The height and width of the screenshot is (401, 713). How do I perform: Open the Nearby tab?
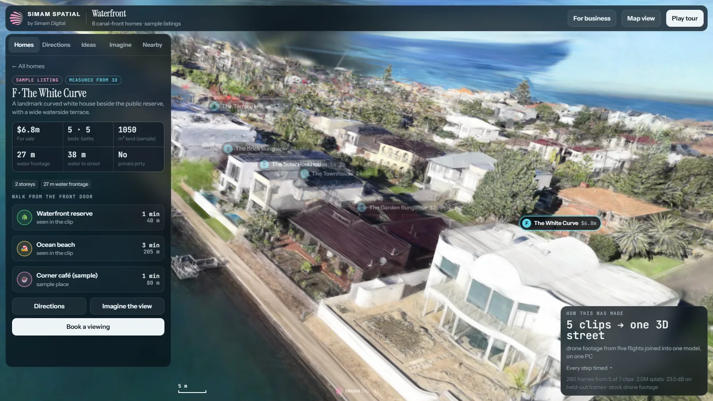pos(152,45)
